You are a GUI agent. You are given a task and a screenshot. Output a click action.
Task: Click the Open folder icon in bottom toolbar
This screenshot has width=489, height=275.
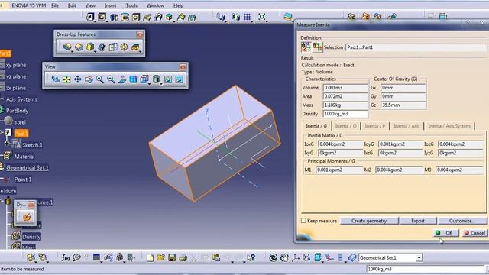[160, 257]
